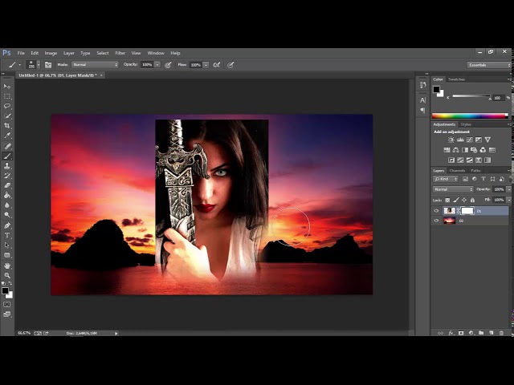
Task: Select the Zoom tool in toolbar
Action: click(7, 275)
